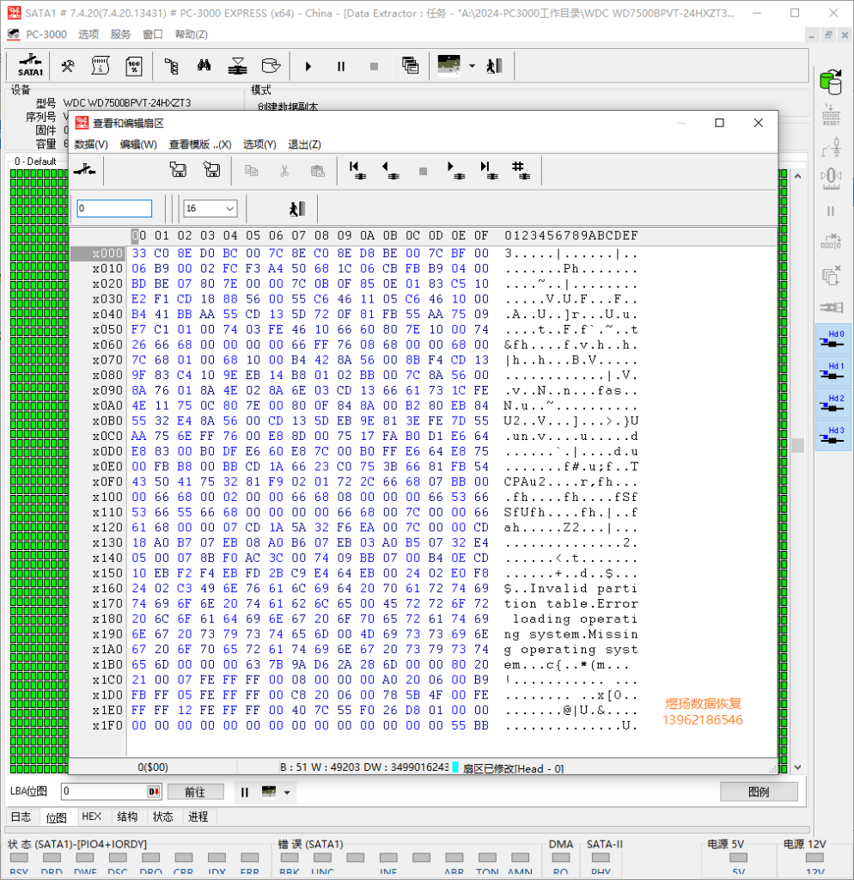Click the exit door icon in main toolbar

(494, 66)
